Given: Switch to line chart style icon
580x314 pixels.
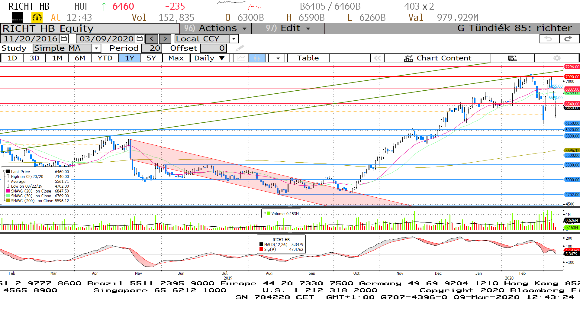Looking at the screenshot, I should pos(241,58).
